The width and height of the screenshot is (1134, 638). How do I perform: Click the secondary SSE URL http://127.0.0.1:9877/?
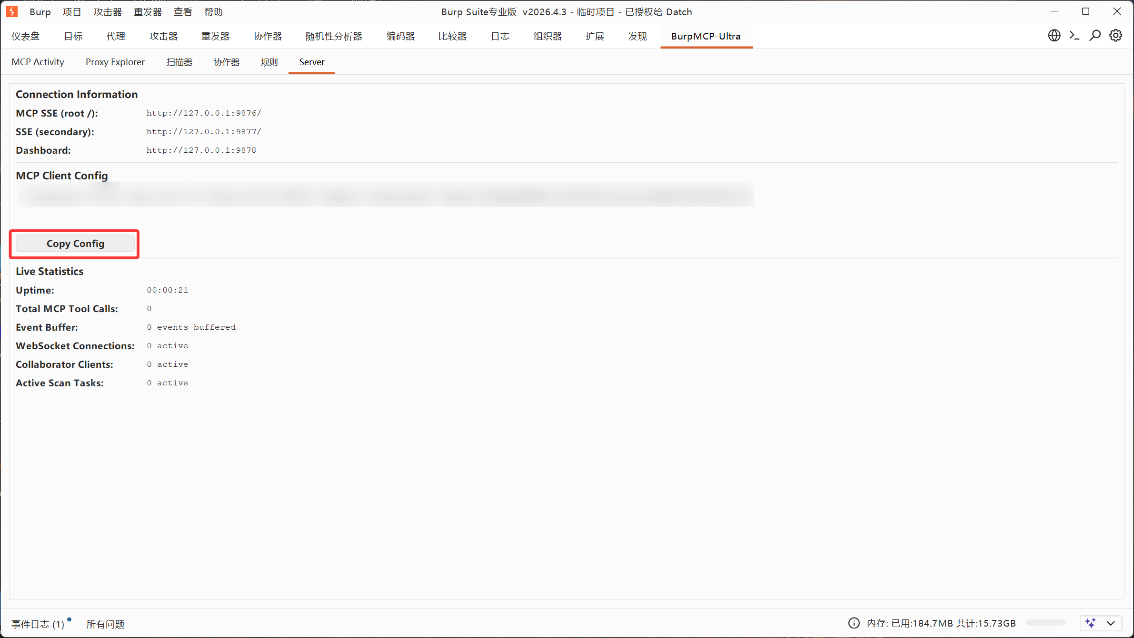(x=204, y=132)
